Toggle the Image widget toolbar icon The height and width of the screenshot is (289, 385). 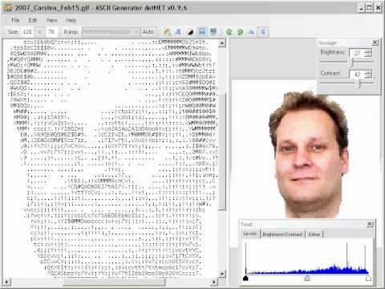click(202, 32)
